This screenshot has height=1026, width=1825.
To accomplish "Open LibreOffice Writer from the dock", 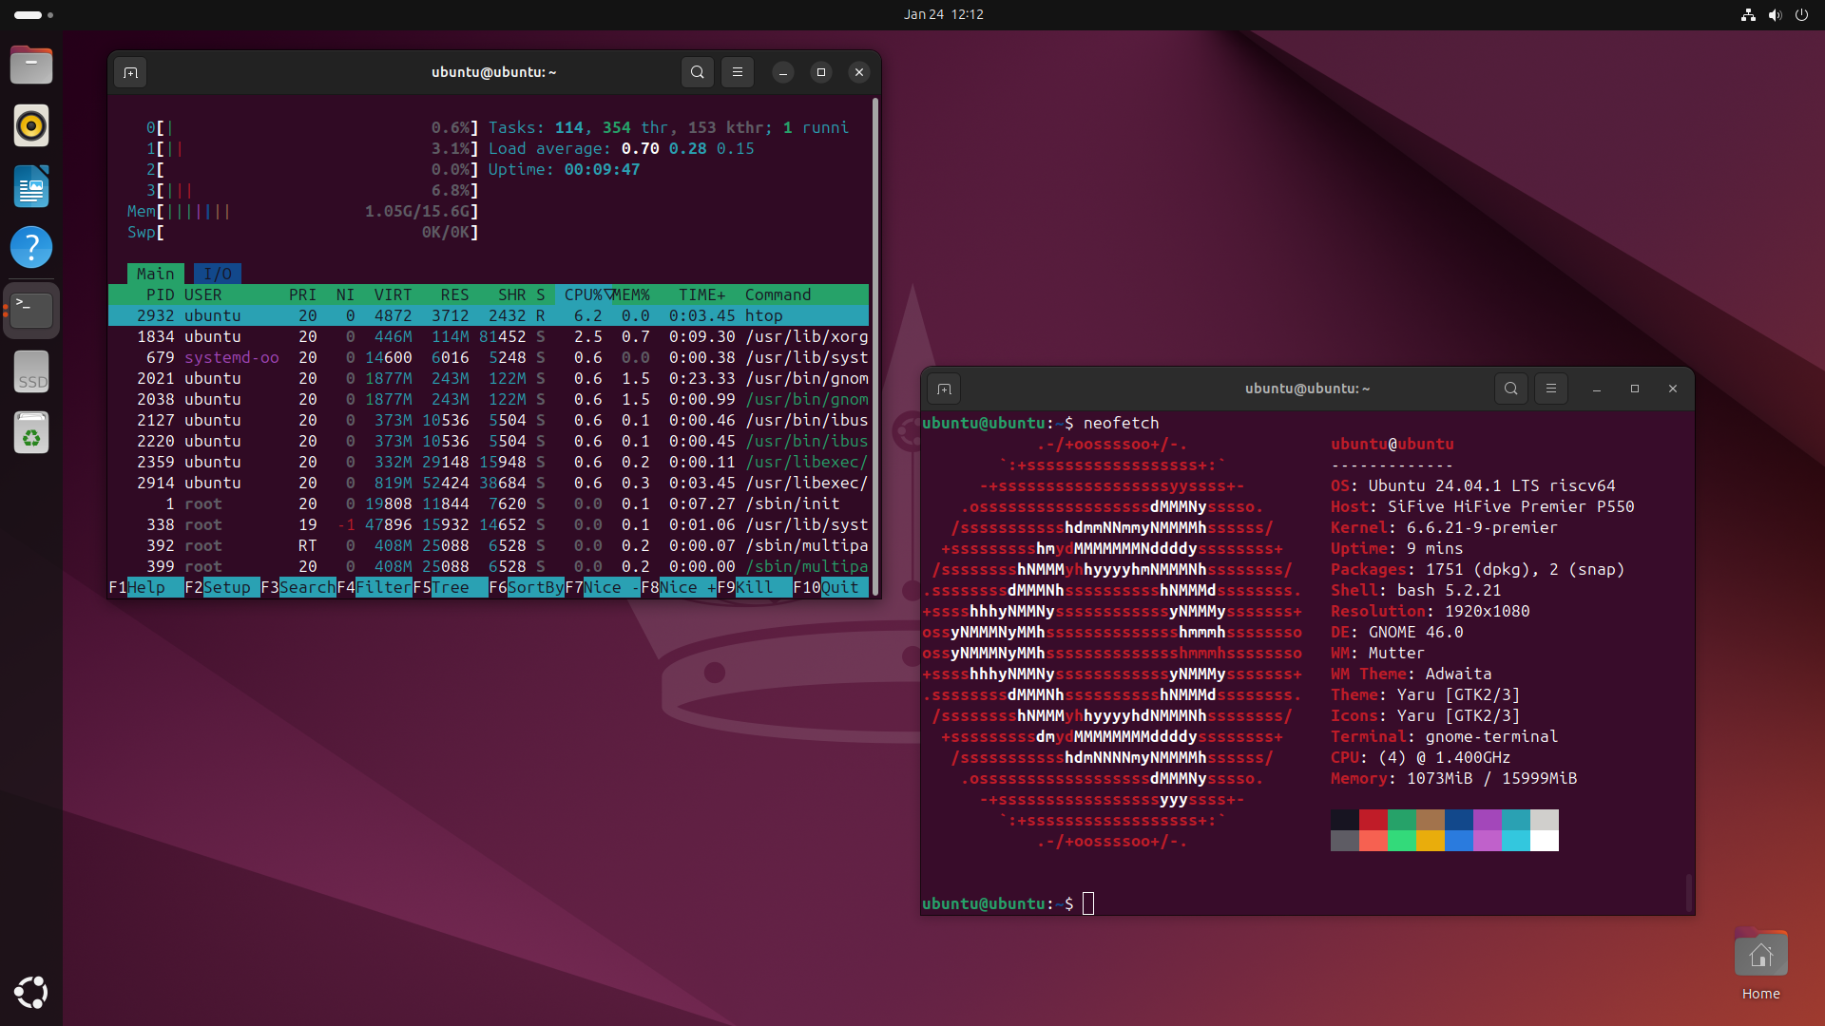I will 31,186.
